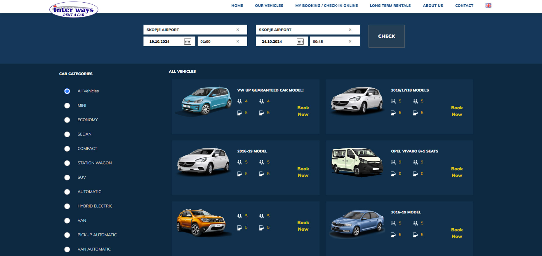Click the 2016/17/18 MODELS title
Screen dimensions: 542x256
click(410, 90)
